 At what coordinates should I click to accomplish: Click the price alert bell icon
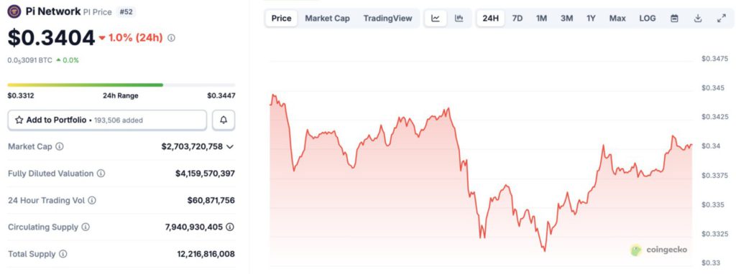(x=224, y=121)
